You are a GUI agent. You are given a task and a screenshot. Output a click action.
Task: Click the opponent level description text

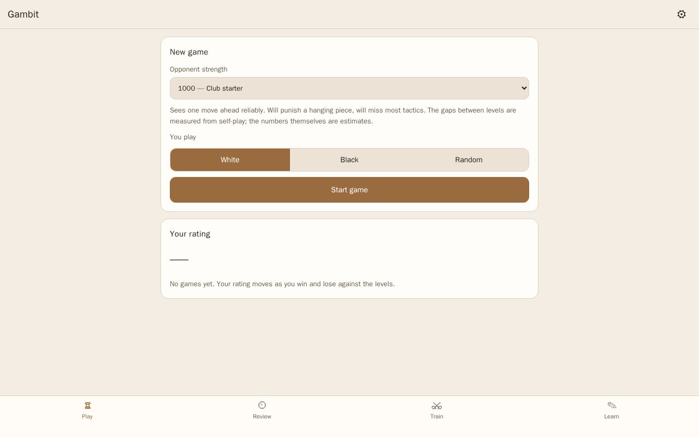tap(343, 116)
